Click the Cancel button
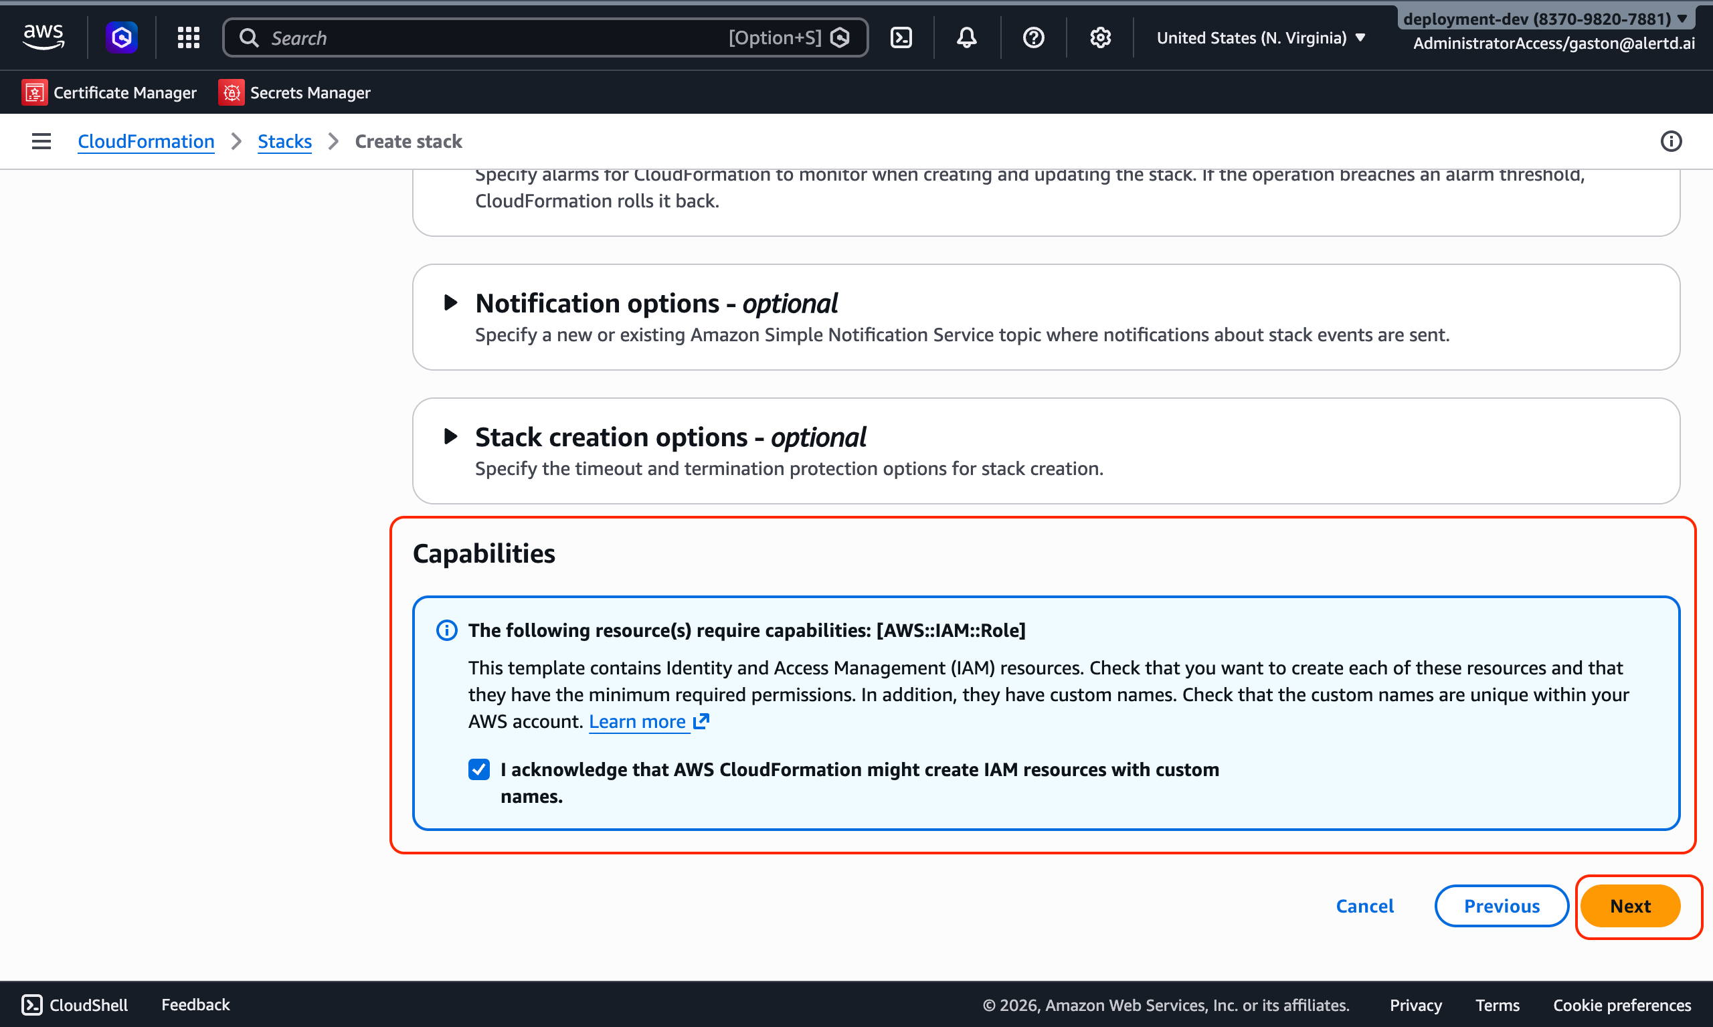 click(1364, 905)
